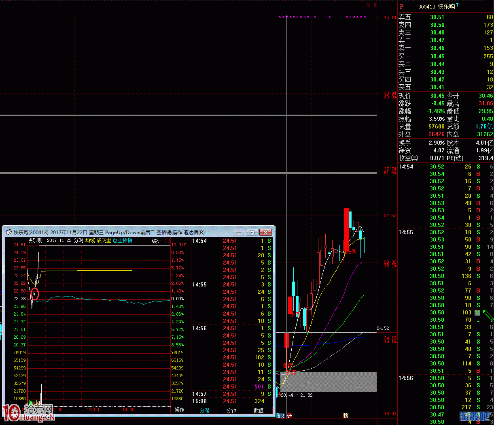
Task: Click the 买四 order book row label
Action: pyautogui.click(x=405, y=79)
